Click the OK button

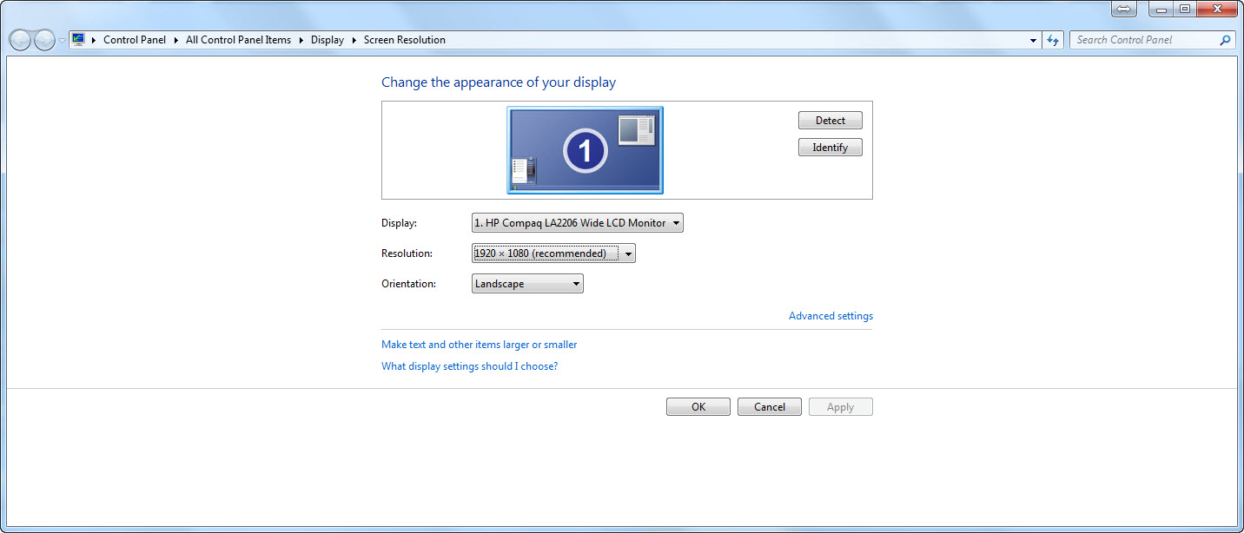698,407
